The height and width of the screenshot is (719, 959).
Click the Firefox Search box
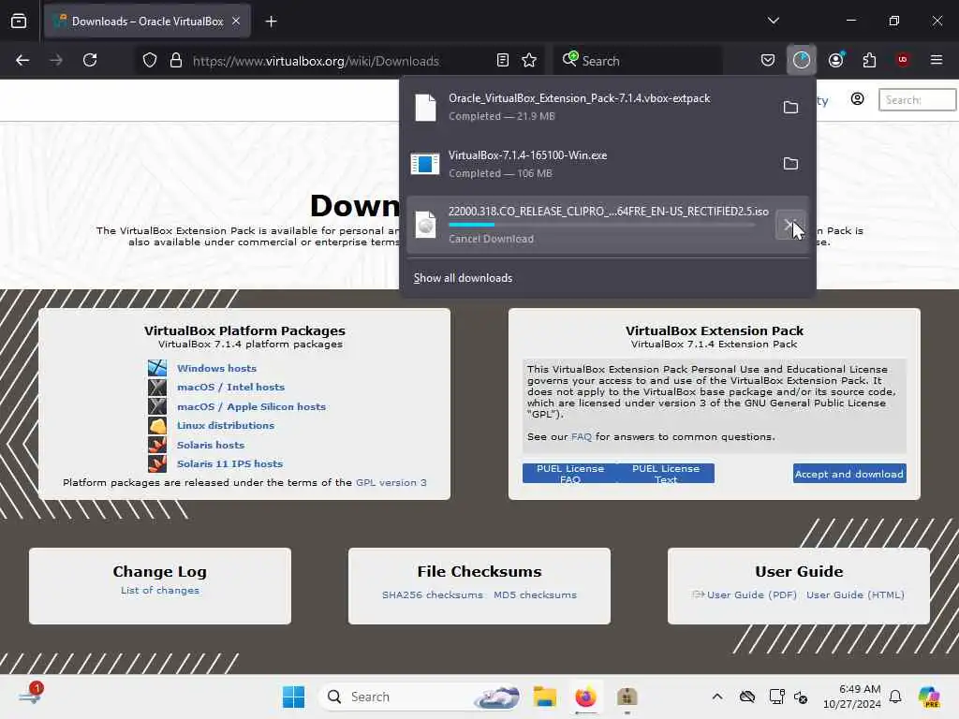pyautogui.click(x=637, y=61)
